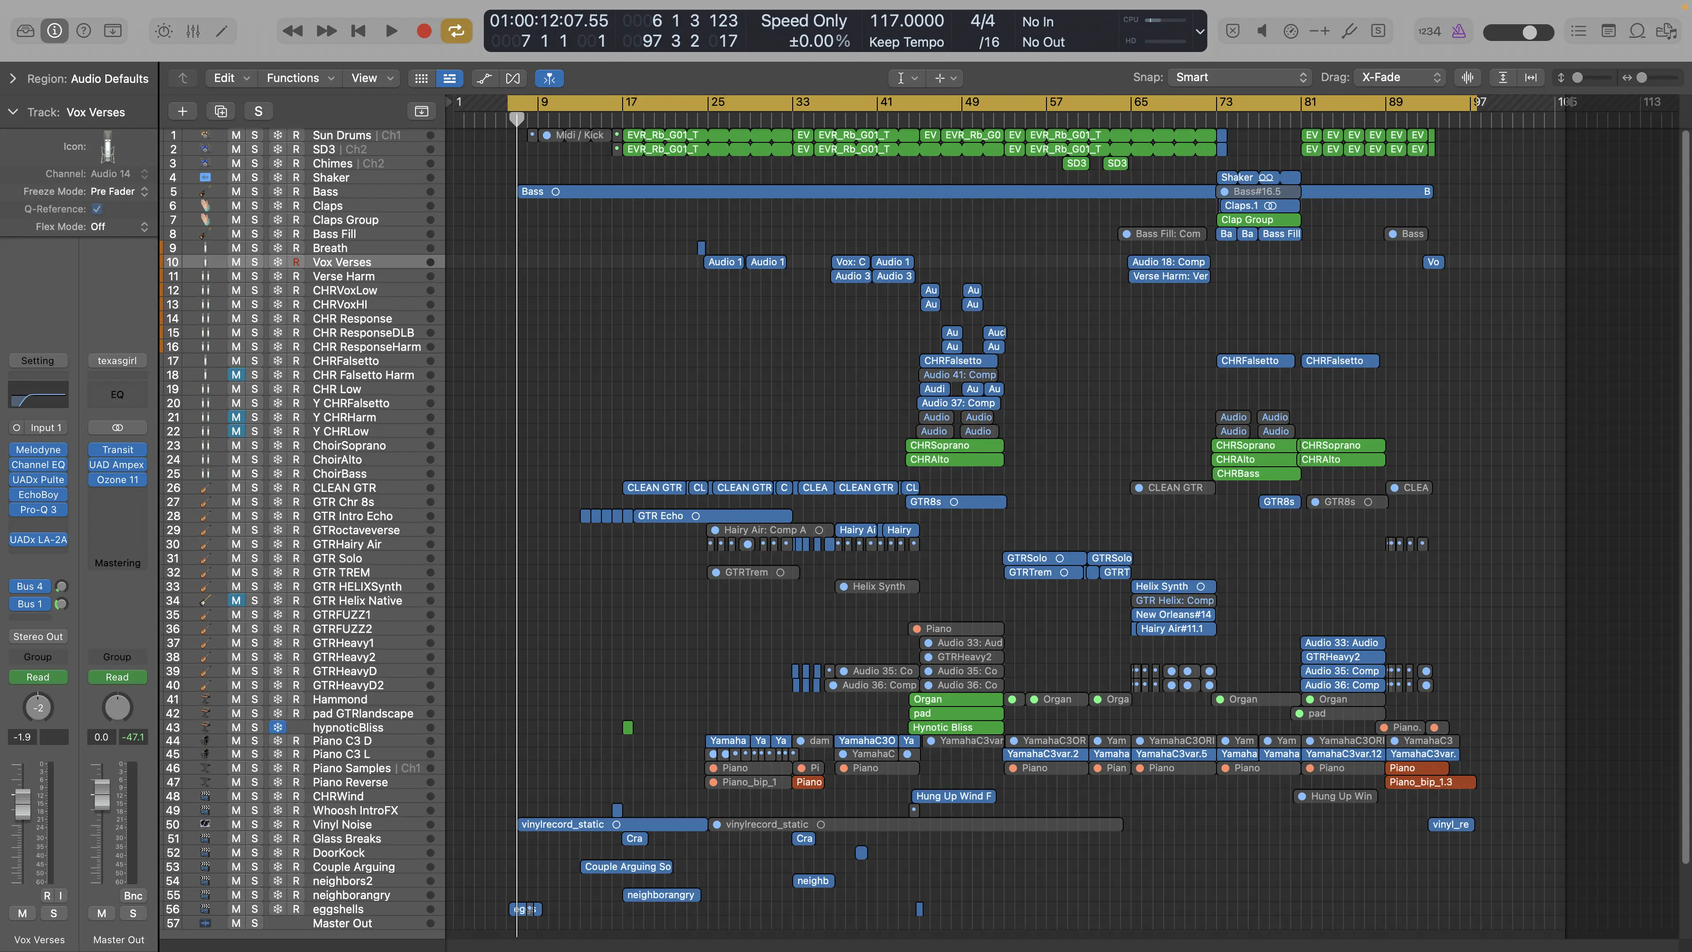
Task: Toggle the Cycle mode button
Action: pos(456,31)
